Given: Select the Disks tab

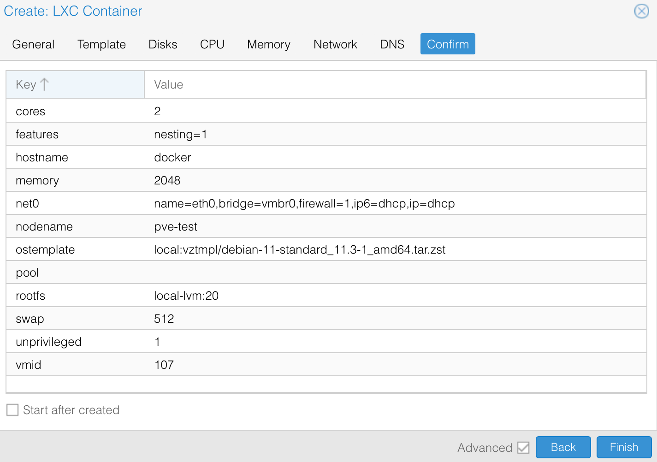Looking at the screenshot, I should pos(162,44).
